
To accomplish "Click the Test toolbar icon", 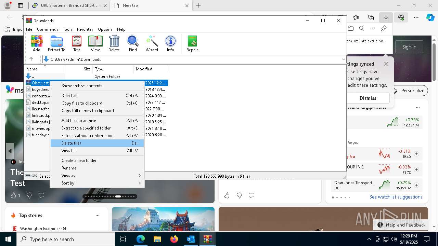I will pyautogui.click(x=77, y=43).
